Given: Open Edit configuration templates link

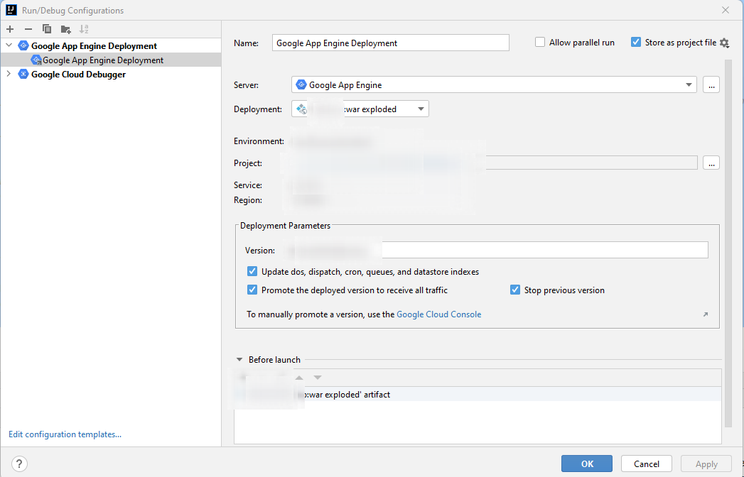Looking at the screenshot, I should point(65,434).
